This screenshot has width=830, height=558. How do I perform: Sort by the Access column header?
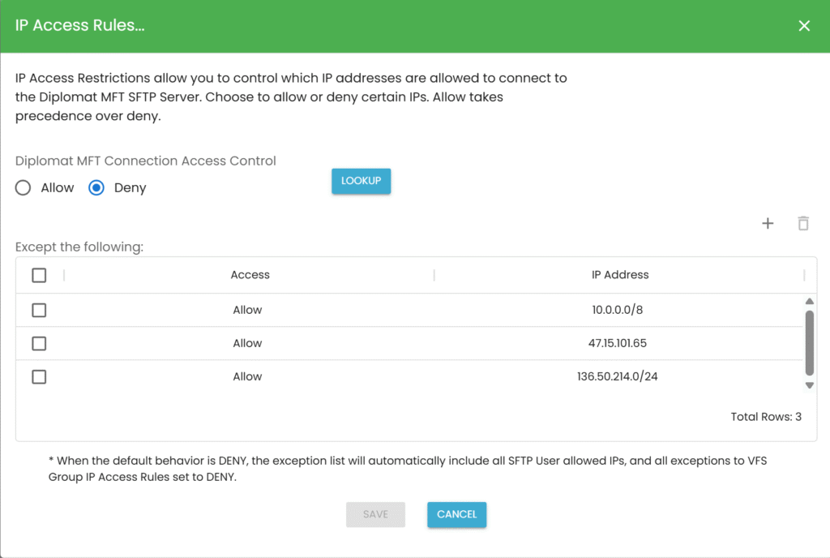point(250,275)
